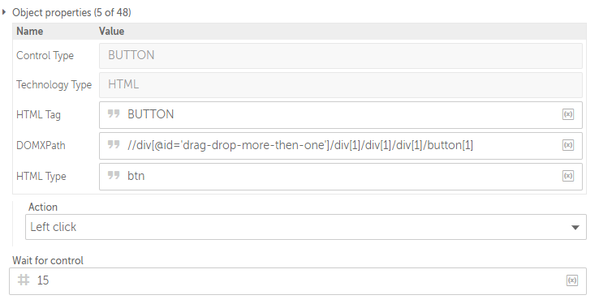
Task: Click the Technology Type HTML field
Action: (x=341, y=85)
